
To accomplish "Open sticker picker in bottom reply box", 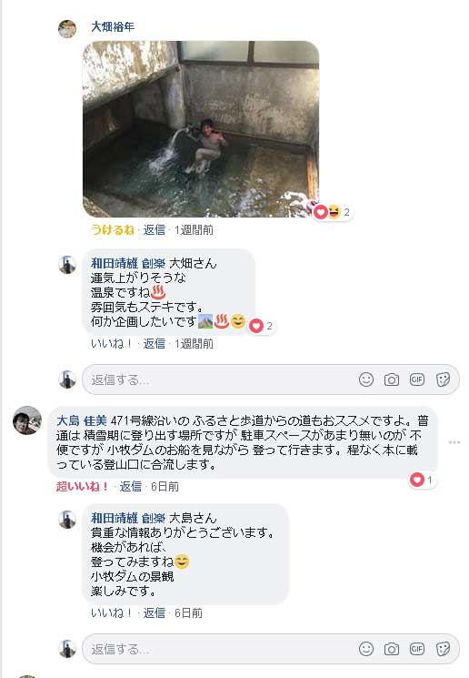I will click(443, 649).
